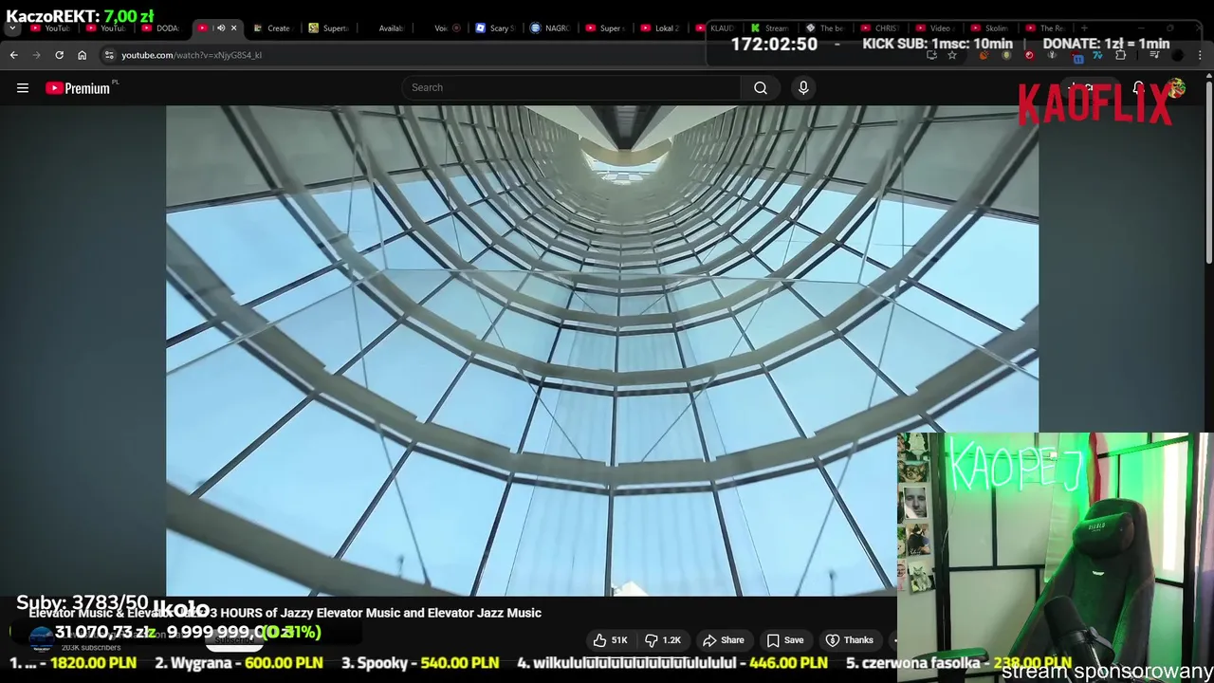The height and width of the screenshot is (683, 1214).
Task: Click the red circular extension icon
Action: point(1029,55)
